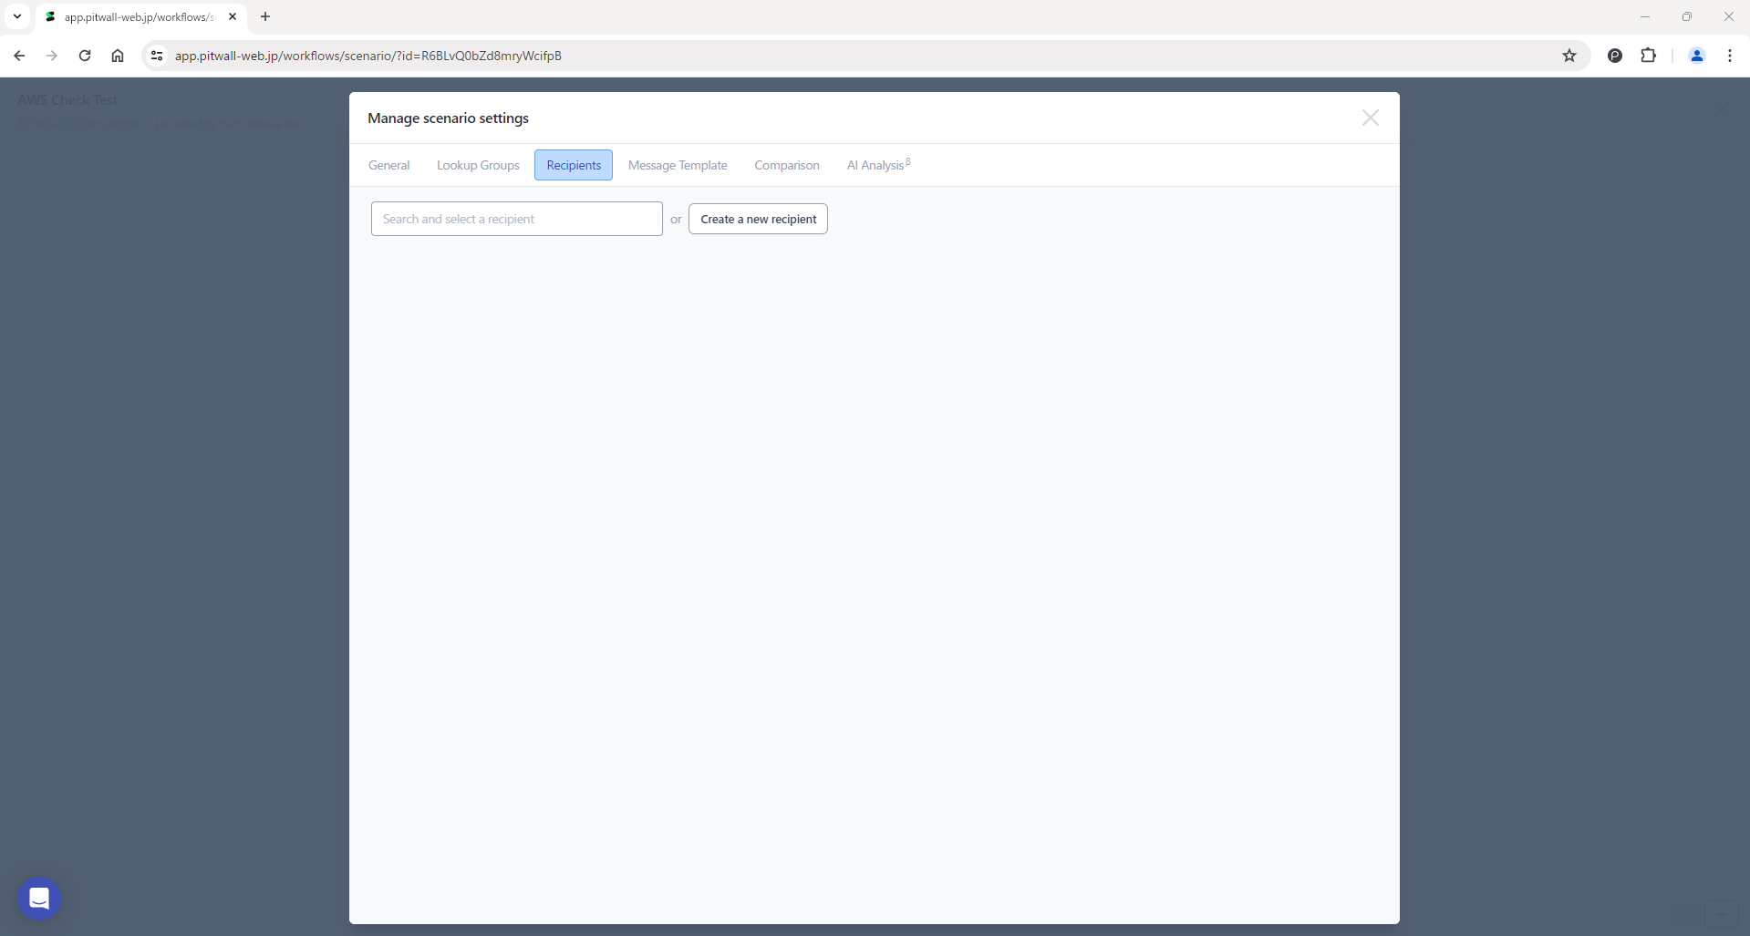
Task: Reload the current page
Action: (x=85, y=56)
